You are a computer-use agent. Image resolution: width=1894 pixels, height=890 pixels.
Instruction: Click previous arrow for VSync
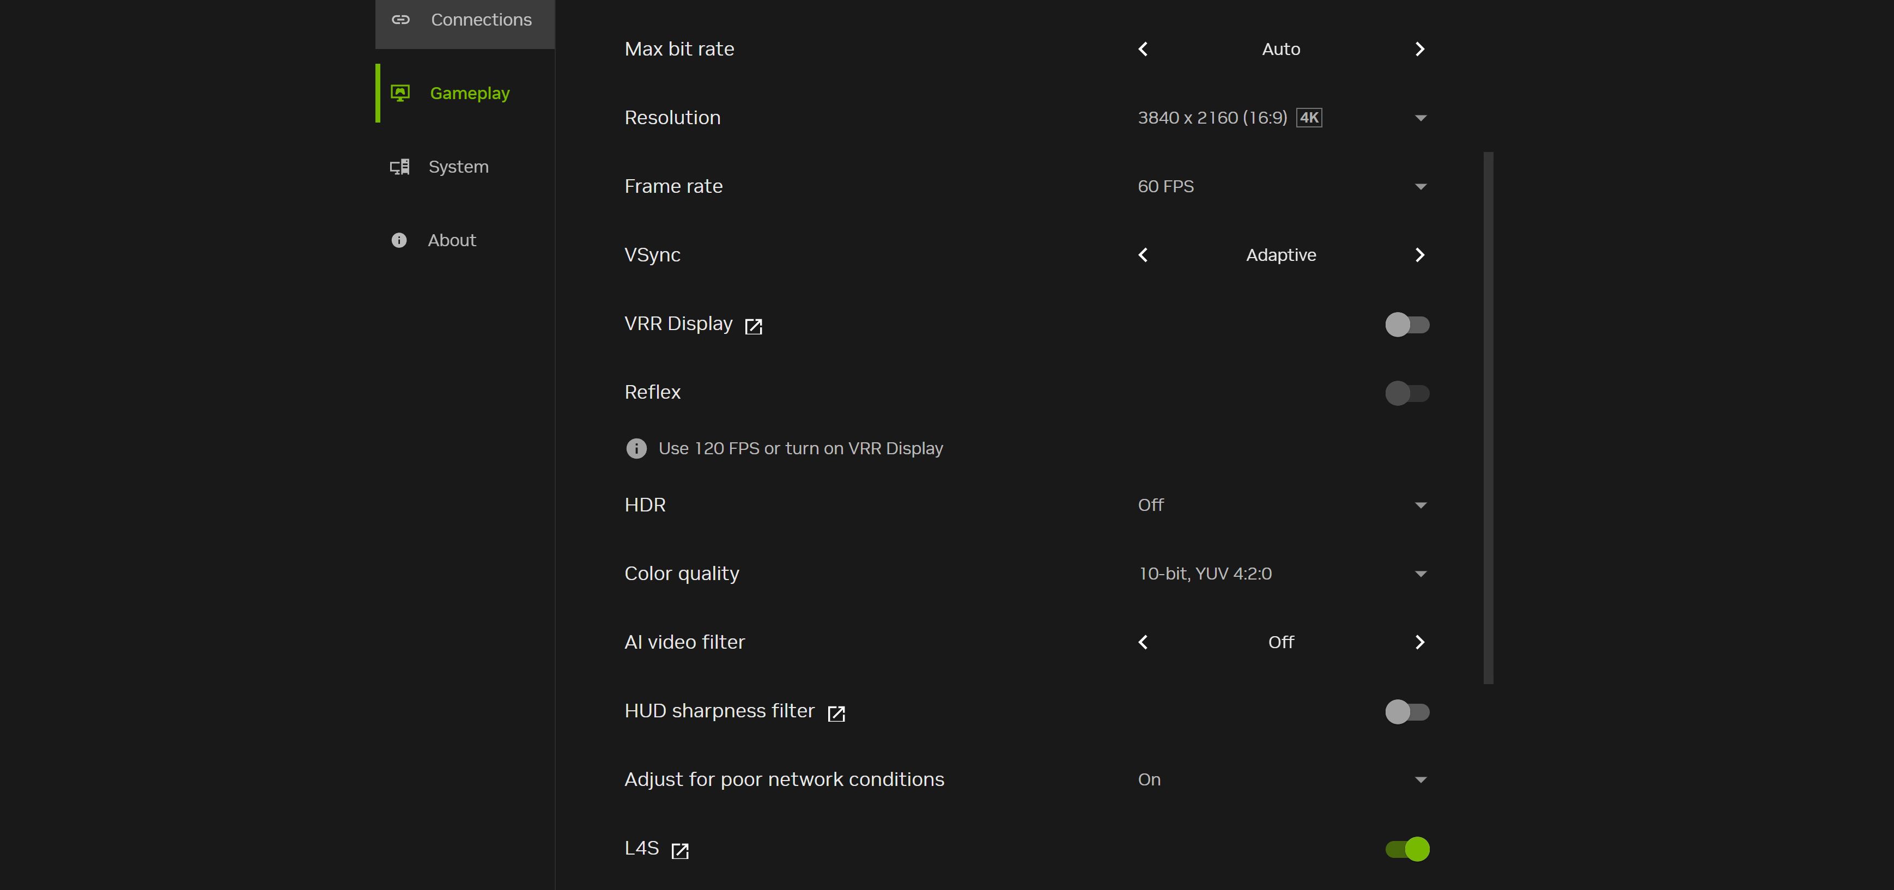tap(1143, 255)
